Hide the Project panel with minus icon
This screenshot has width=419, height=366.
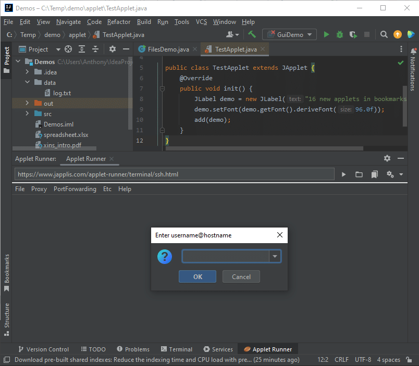(126, 49)
